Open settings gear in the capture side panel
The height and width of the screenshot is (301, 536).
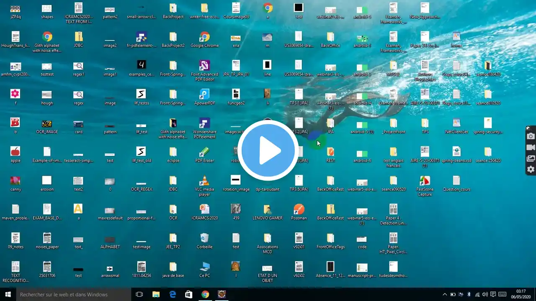[531, 169]
